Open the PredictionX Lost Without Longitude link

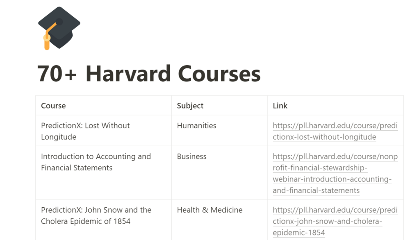[335, 131]
